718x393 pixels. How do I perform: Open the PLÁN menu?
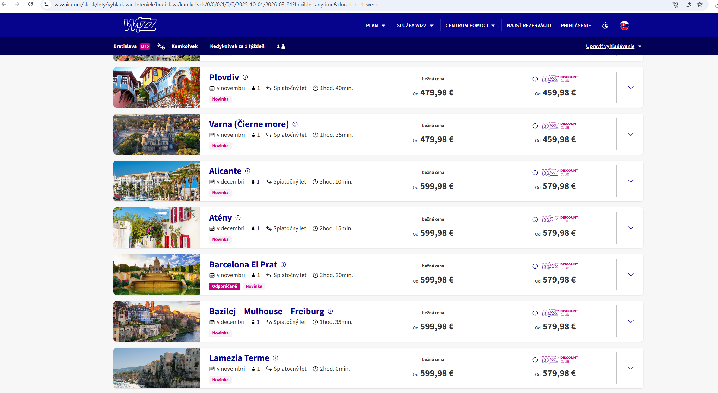(x=375, y=25)
